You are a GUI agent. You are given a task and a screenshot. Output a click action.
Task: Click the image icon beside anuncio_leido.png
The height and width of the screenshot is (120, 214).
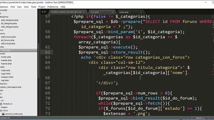[x=3, y=114]
